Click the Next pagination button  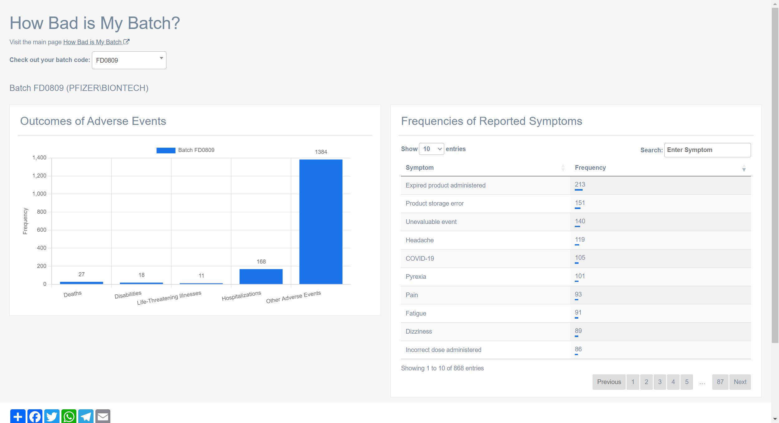point(740,382)
